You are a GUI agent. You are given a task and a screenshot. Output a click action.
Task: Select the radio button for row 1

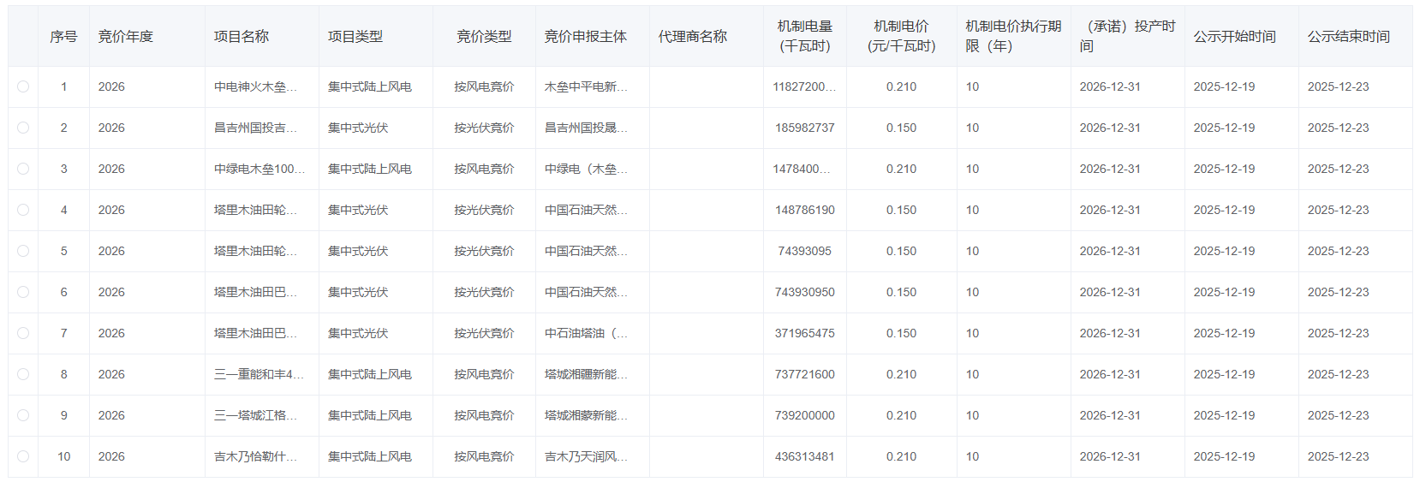pyautogui.click(x=23, y=86)
